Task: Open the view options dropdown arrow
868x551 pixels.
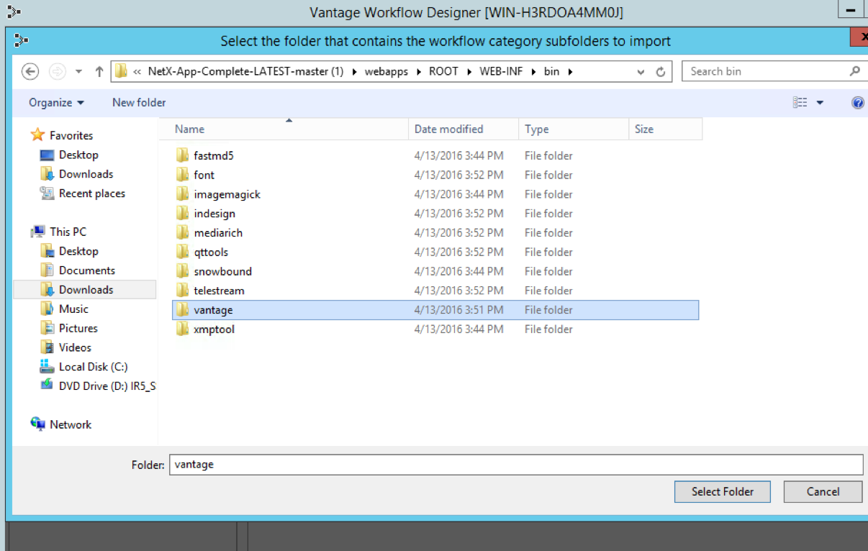Action: point(820,103)
